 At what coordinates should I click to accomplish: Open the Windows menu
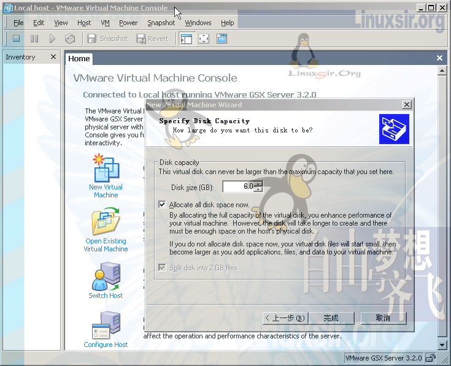click(198, 23)
